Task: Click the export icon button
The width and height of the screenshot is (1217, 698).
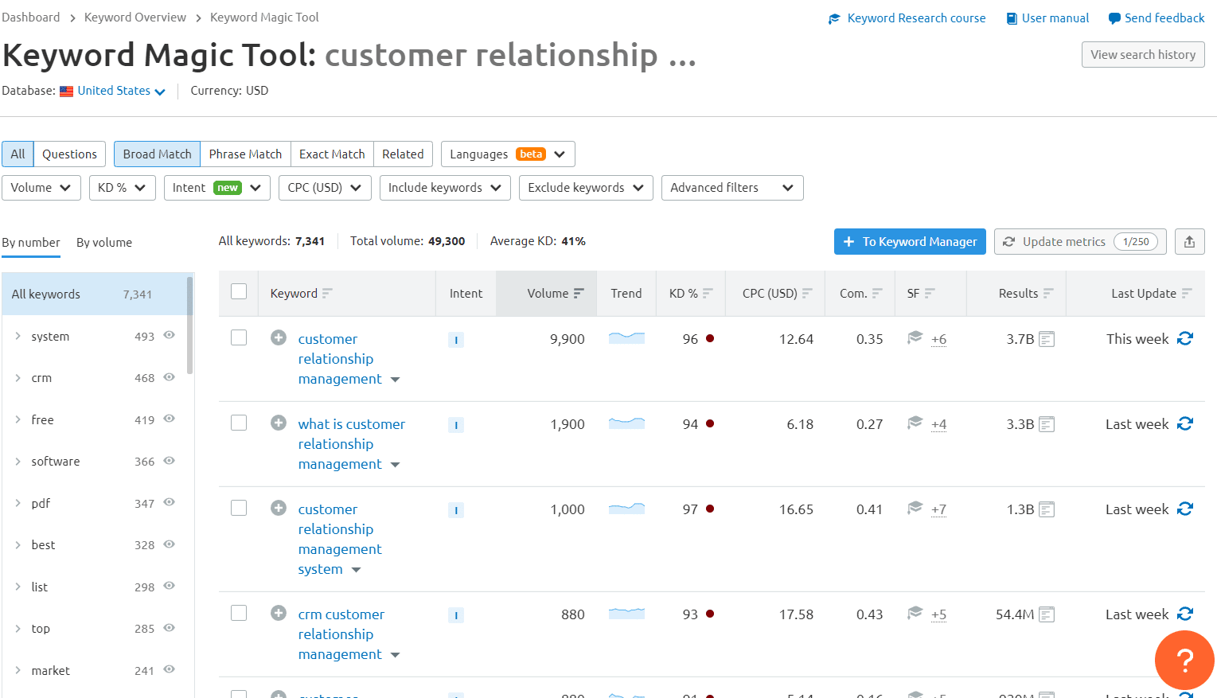Action: click(x=1189, y=242)
